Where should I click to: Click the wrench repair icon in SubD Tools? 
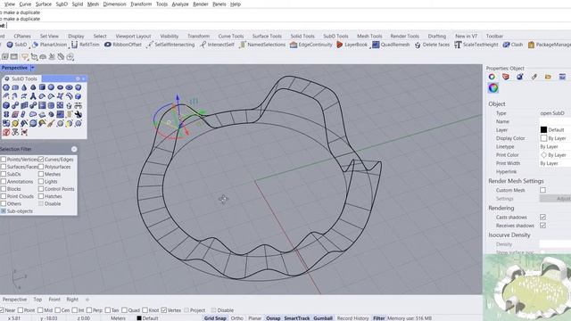click(x=78, y=114)
